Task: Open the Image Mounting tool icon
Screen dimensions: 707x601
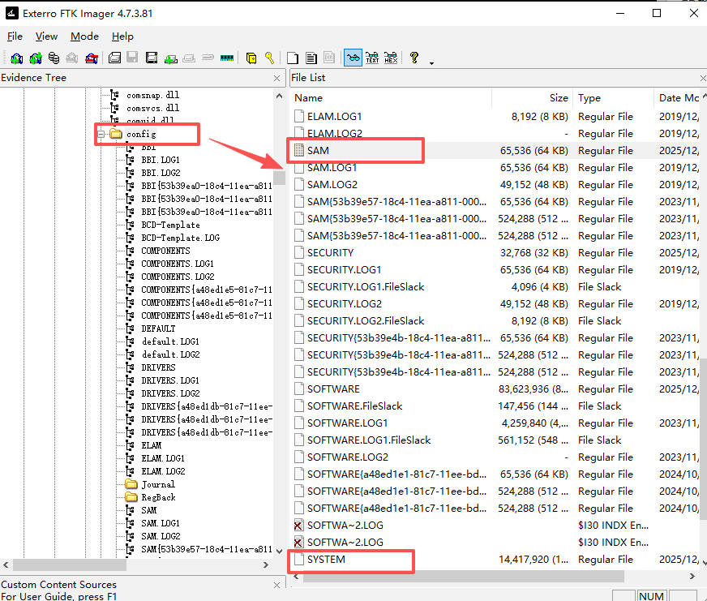Action: point(54,58)
